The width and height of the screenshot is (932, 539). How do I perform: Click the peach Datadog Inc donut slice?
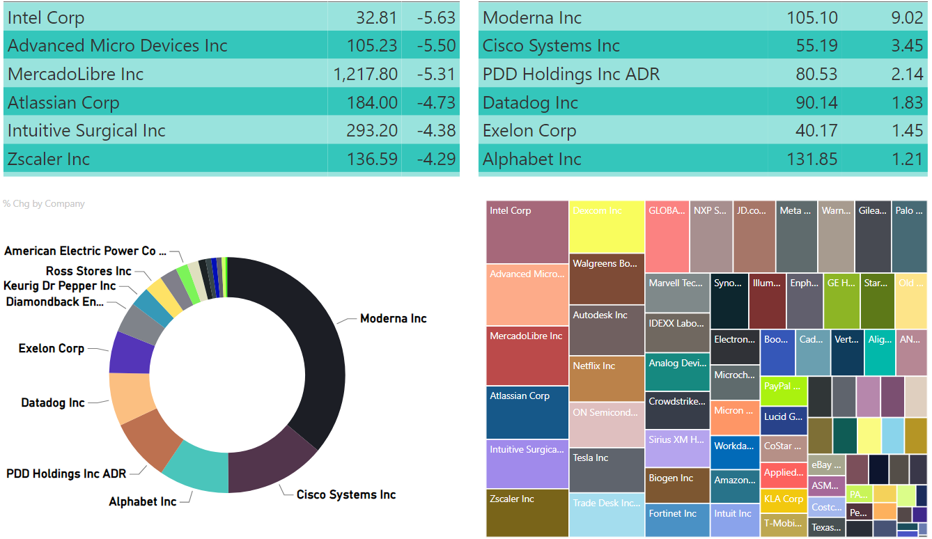(129, 398)
